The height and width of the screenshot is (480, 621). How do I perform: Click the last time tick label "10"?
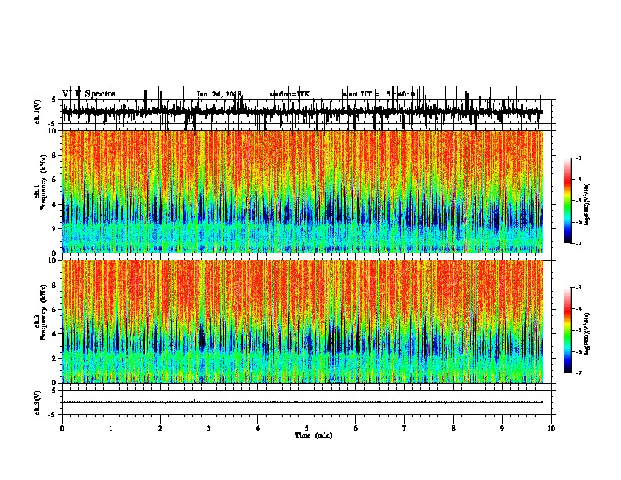point(551,428)
